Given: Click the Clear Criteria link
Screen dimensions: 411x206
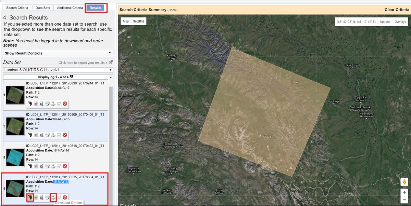Looking at the screenshot, I should pos(397,10).
